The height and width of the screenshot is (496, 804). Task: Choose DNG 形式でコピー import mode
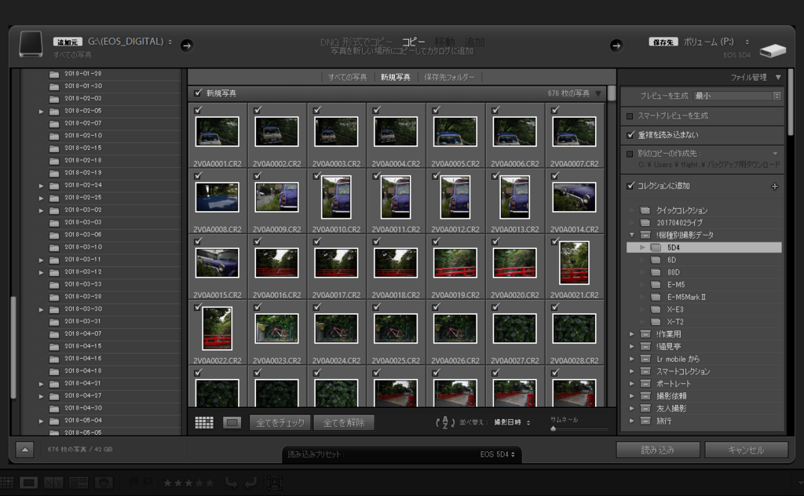pyautogui.click(x=356, y=42)
